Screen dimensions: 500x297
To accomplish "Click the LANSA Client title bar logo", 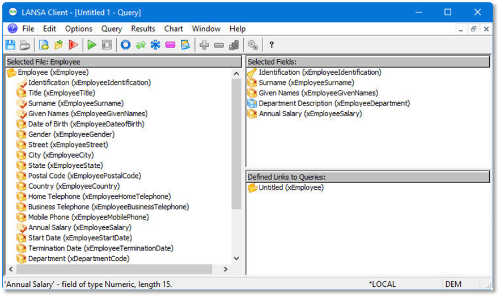I will click(x=12, y=12).
